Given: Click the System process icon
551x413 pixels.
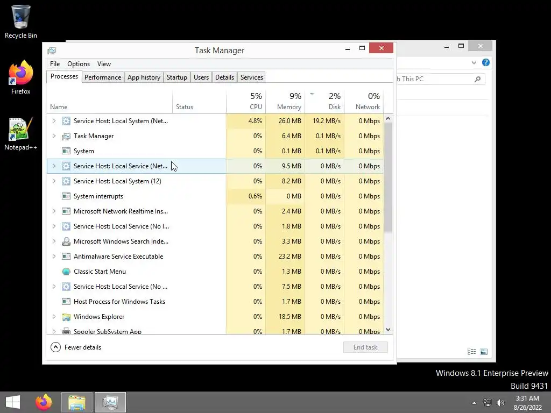Looking at the screenshot, I should (66, 151).
